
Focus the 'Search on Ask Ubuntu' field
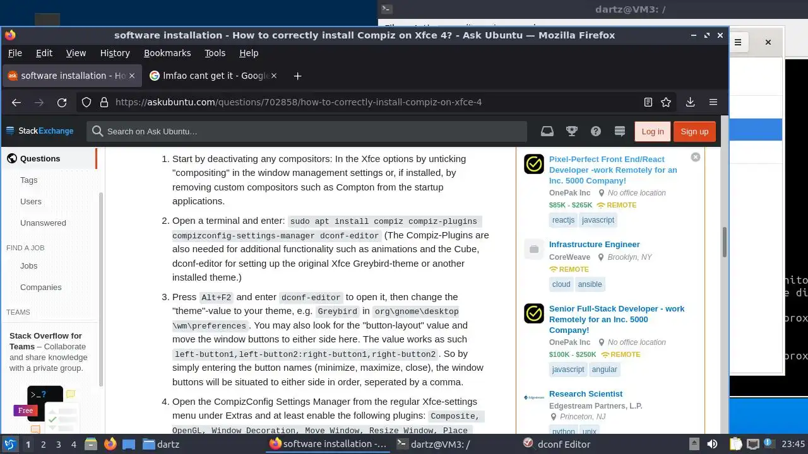coord(307,131)
